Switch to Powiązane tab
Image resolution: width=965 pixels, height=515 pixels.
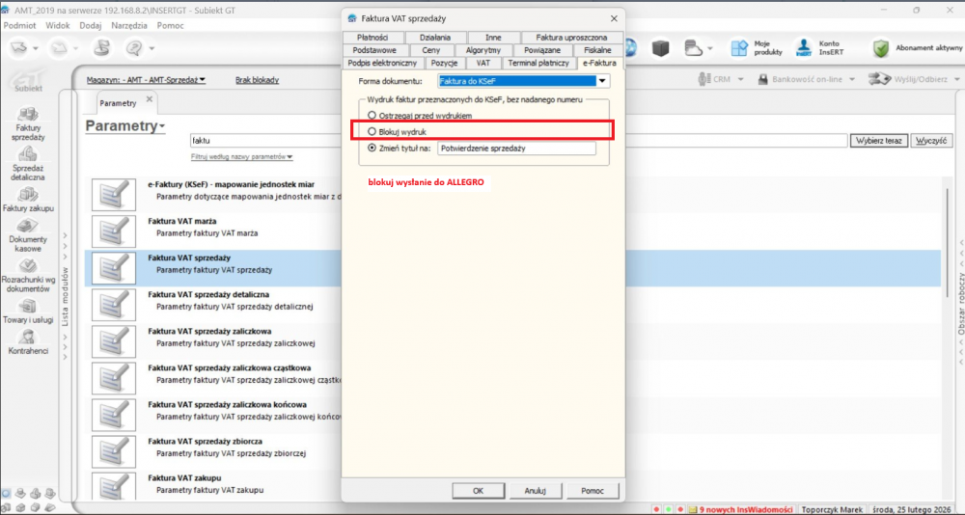tap(541, 50)
